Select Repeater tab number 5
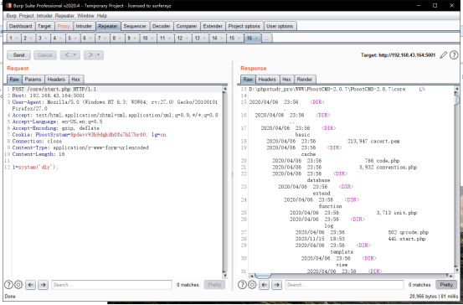The height and width of the screenshot is (305, 463). pos(69,39)
